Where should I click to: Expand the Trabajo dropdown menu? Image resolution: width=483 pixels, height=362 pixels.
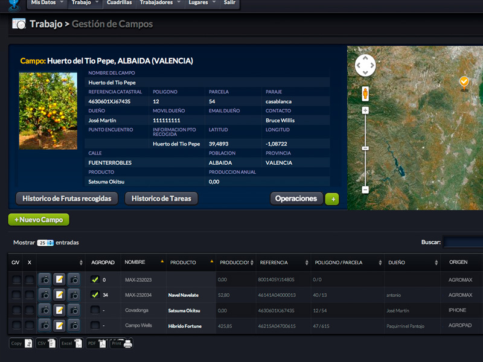click(80, 3)
